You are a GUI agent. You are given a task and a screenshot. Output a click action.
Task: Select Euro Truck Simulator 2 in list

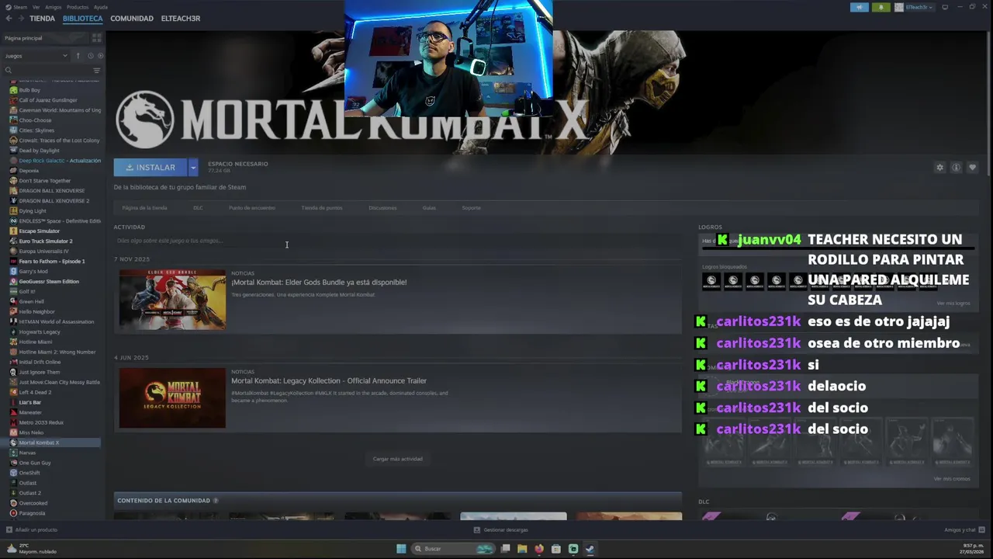[x=46, y=241]
